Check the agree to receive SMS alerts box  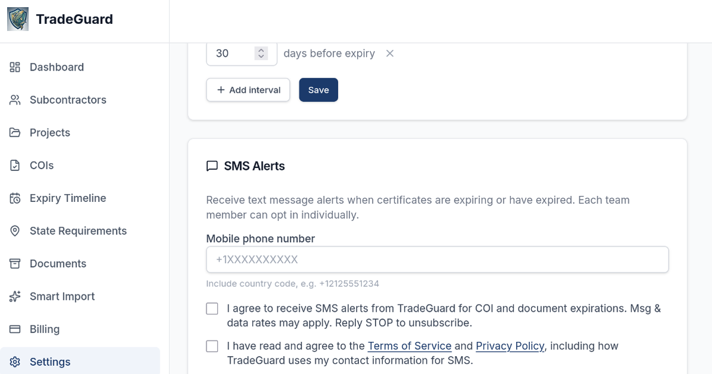212,309
